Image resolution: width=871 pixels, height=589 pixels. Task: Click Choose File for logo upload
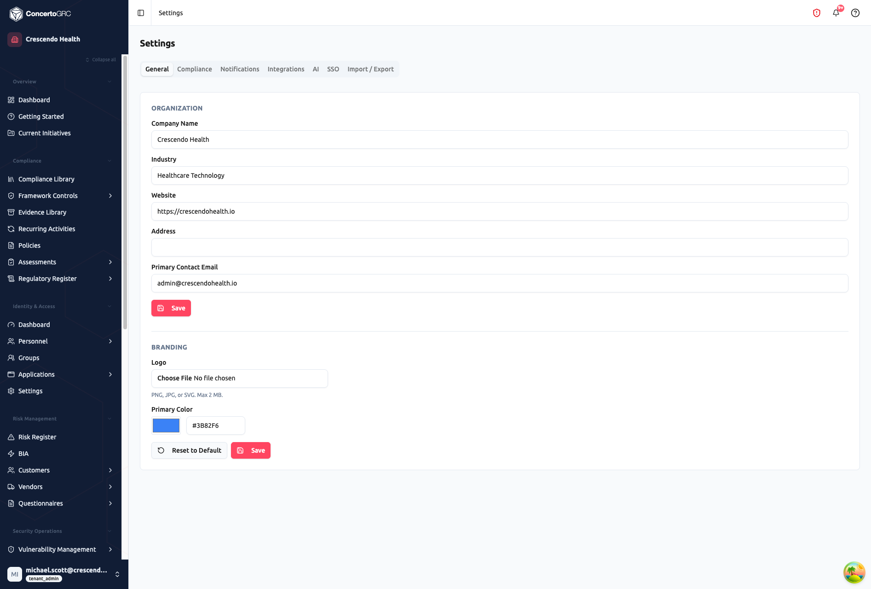click(174, 378)
